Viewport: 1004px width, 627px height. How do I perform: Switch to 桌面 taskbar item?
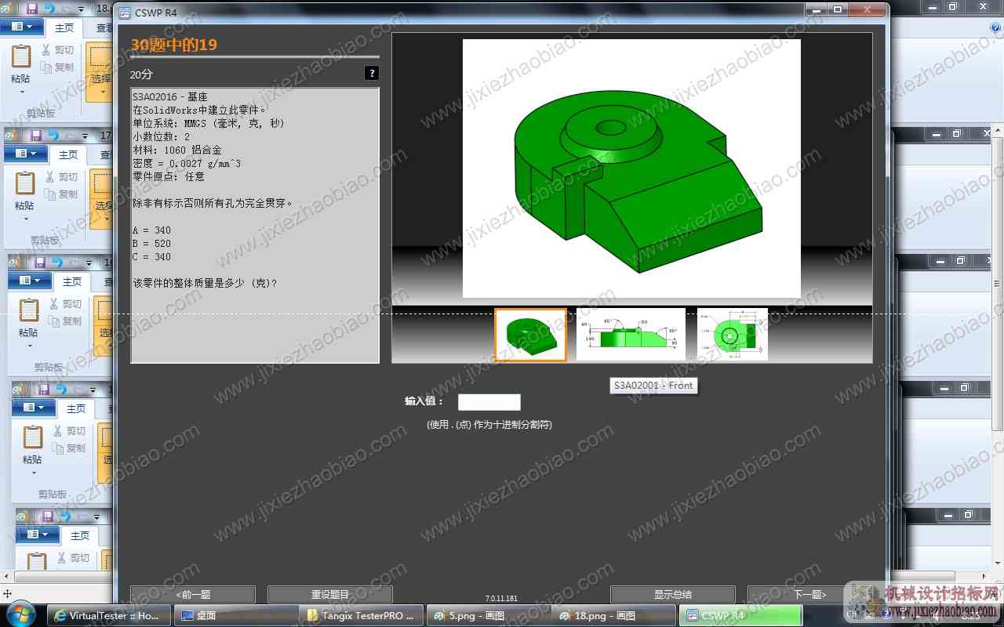point(235,615)
